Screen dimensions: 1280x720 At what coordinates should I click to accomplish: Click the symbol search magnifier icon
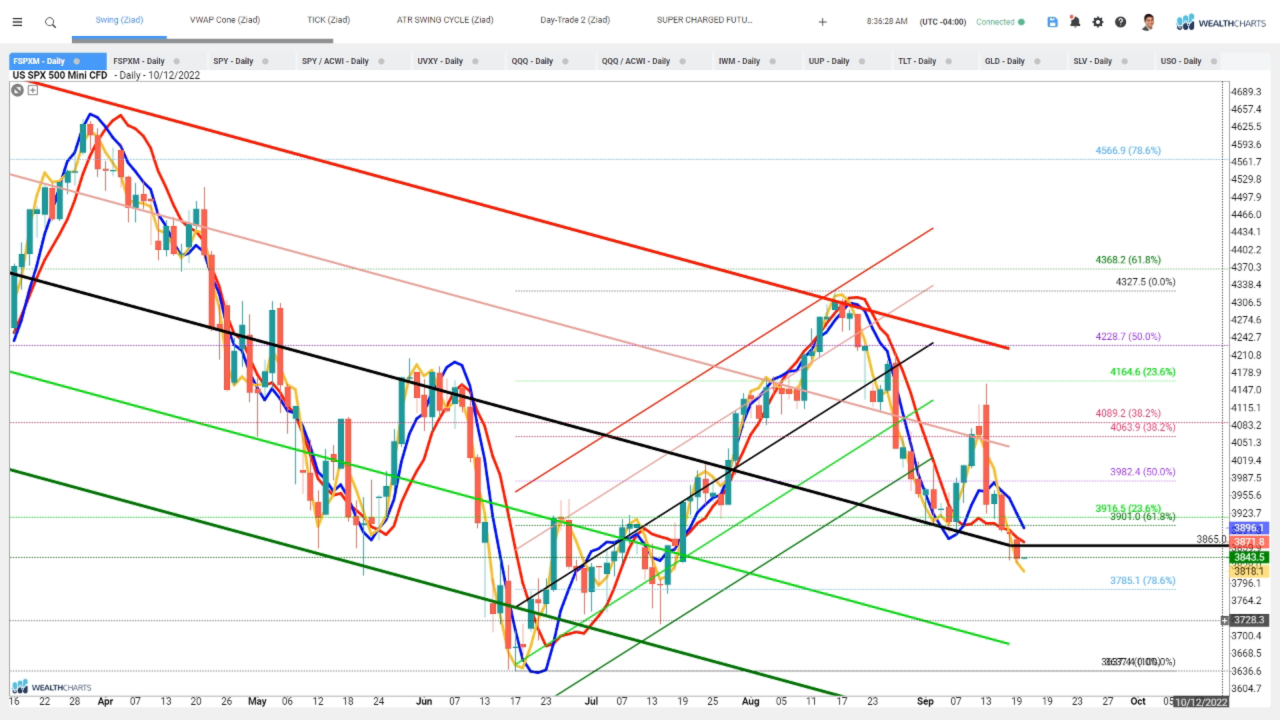[50, 23]
